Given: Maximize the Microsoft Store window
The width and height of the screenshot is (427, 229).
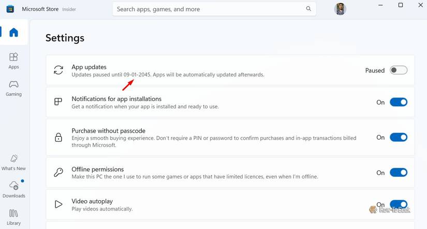Looking at the screenshot, I should pyautogui.click(x=400, y=5).
